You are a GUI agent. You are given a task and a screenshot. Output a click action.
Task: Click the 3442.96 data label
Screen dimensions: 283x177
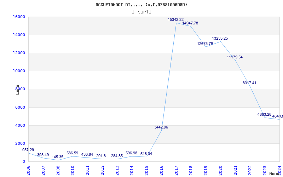[x=161, y=127]
